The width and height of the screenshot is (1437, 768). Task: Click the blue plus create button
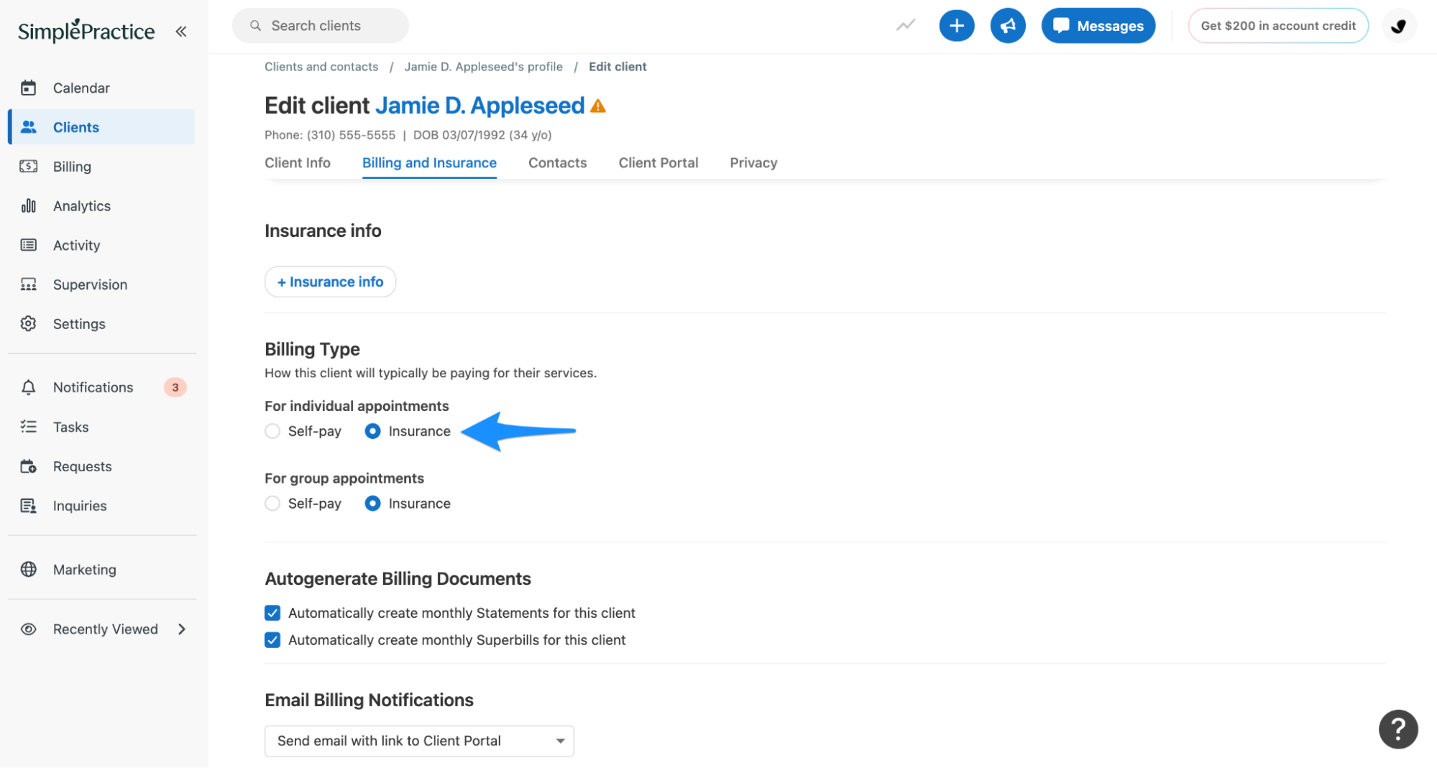(956, 26)
